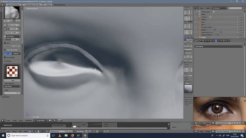Screen dimensions: 246x138
Task: Open Firefox from the taskbar
Action: click(x=72, y=135)
